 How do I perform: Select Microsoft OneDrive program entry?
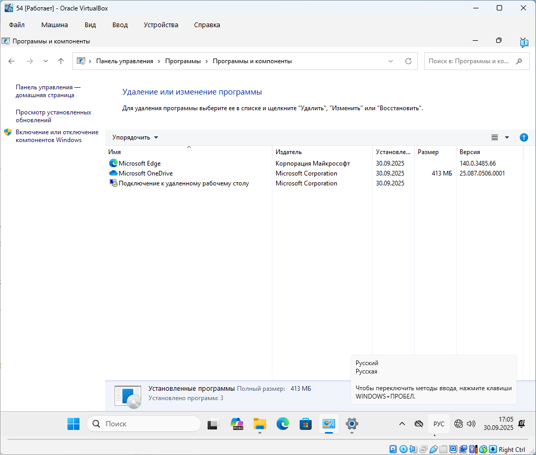pyautogui.click(x=145, y=173)
